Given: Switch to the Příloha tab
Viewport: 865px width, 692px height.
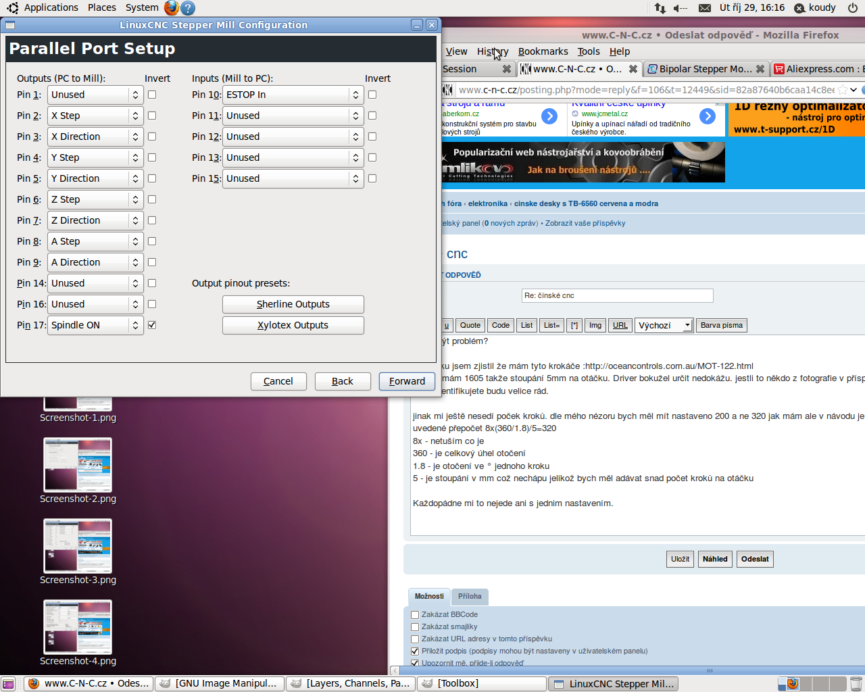Looking at the screenshot, I should point(470,596).
